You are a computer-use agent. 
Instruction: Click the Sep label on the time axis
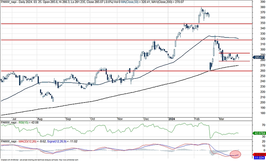click(x=68, y=119)
